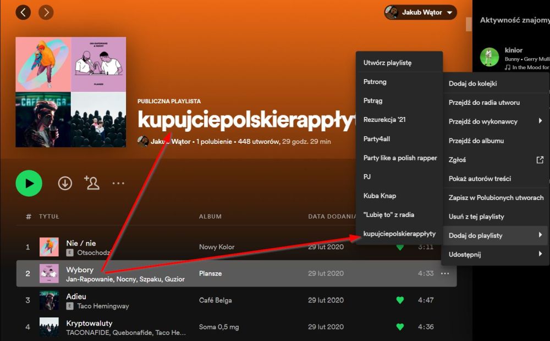
Task: Open the Taco Hemingway artist link
Action: click(103, 306)
